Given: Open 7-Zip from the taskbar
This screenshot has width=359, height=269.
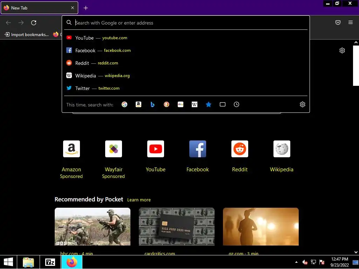Looking at the screenshot, I should click(x=50, y=262).
